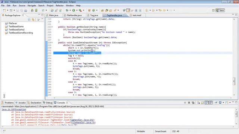Open the Refactor menu

(x=60, y=6)
